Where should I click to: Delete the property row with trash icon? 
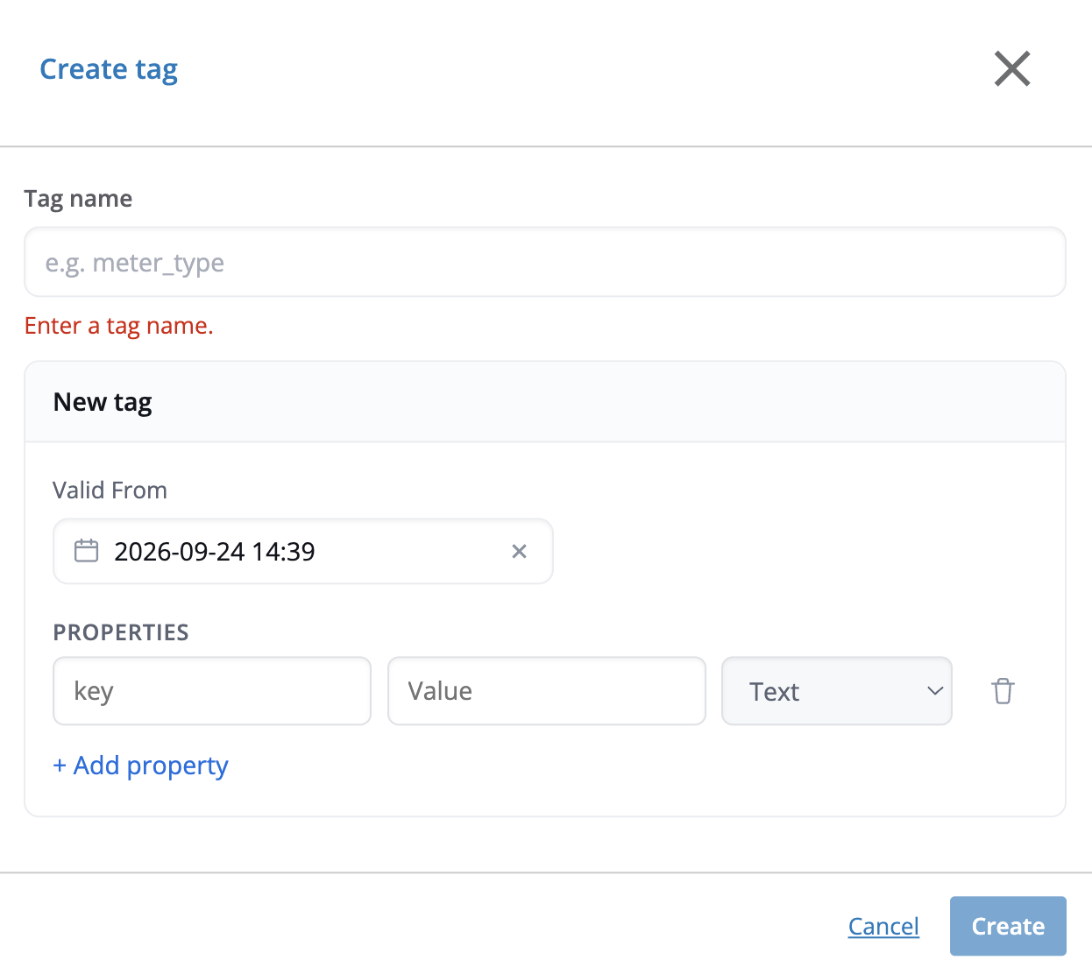click(x=1003, y=691)
